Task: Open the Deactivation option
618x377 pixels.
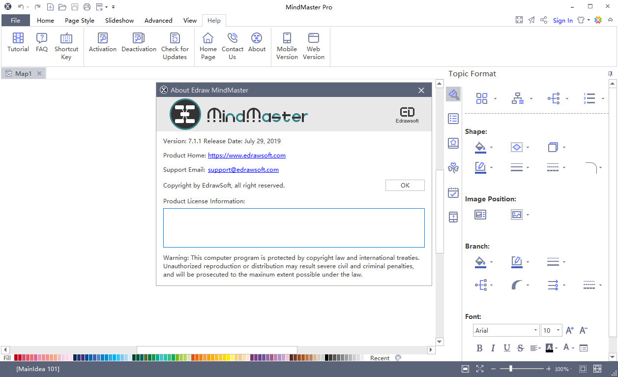Action: coord(139,43)
